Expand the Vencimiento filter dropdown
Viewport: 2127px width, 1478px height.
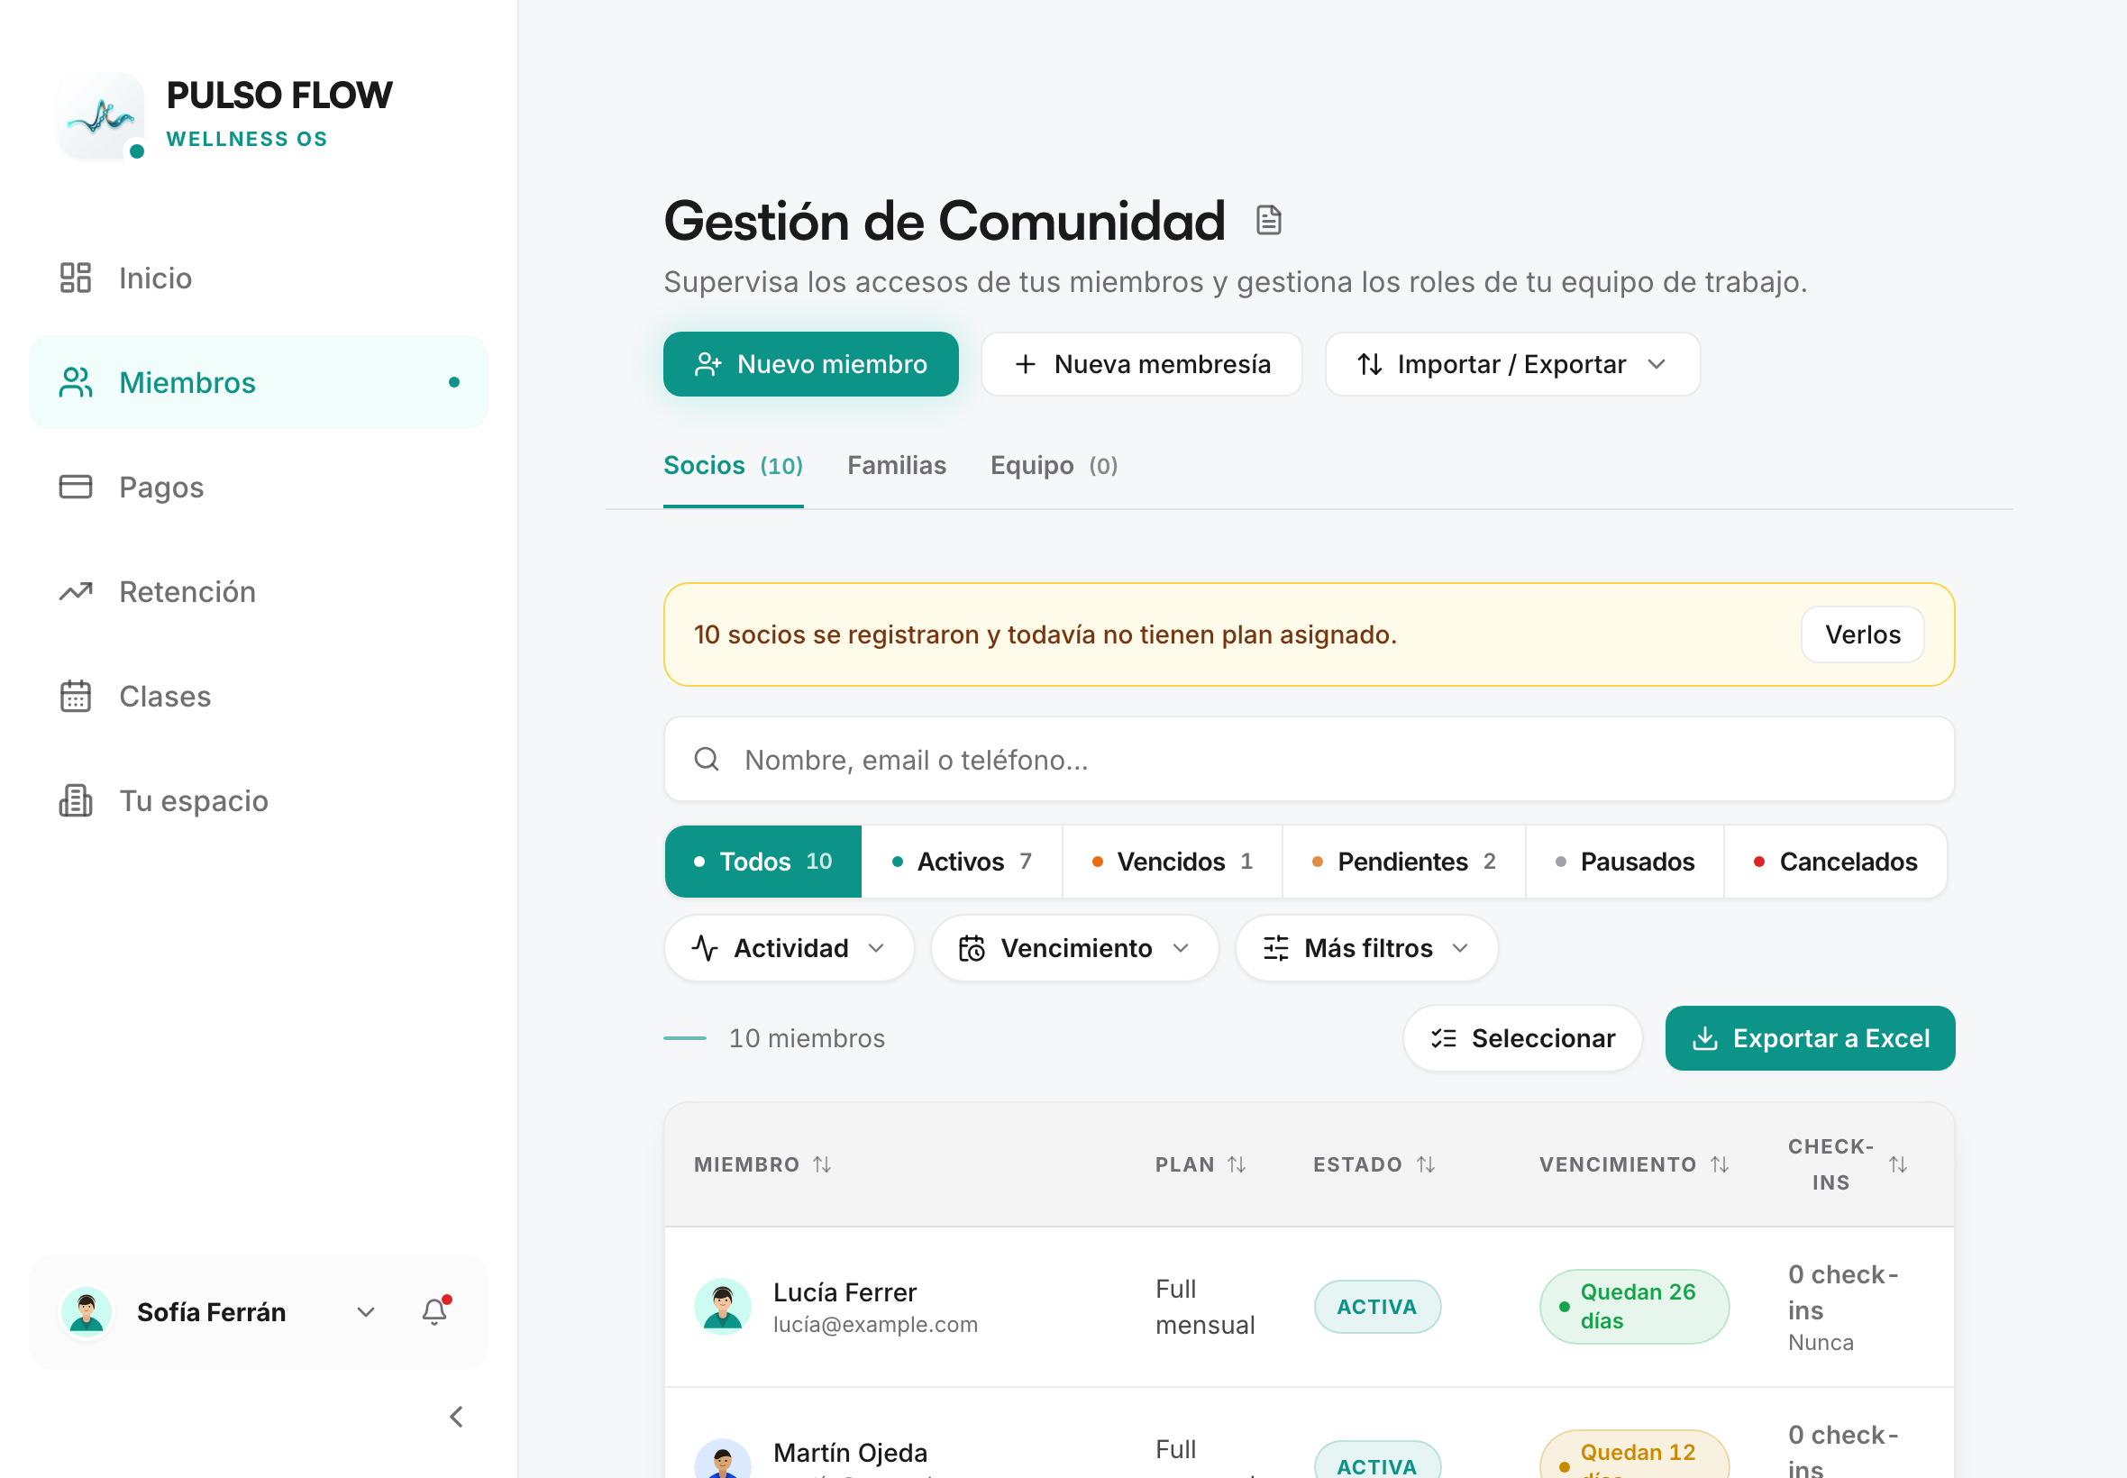pyautogui.click(x=1074, y=948)
